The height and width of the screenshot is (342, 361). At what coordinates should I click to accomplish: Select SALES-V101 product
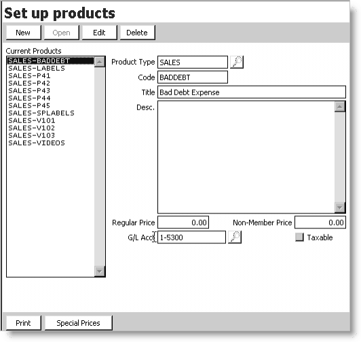tap(50, 120)
